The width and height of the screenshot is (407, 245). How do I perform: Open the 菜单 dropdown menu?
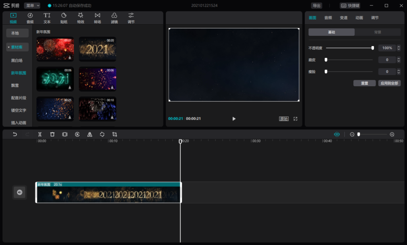32,6
